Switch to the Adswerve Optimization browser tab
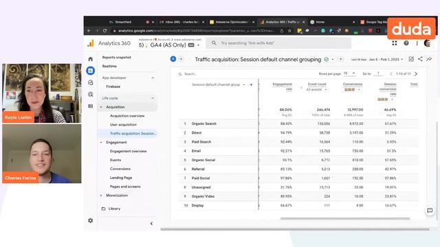 pos(232,22)
